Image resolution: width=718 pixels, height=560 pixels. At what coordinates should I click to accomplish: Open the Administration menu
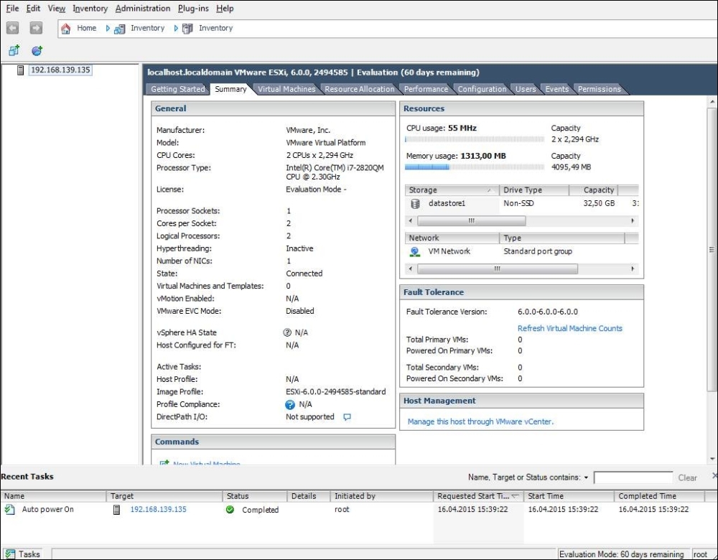point(143,8)
